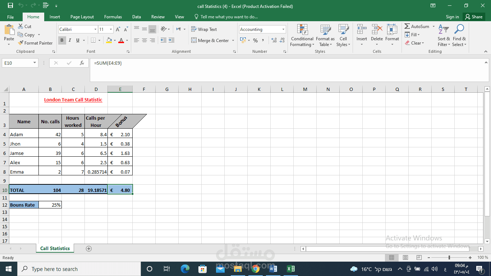The height and width of the screenshot is (276, 491).
Task: Expand the Name Box dropdown arrow
Action: click(35, 63)
